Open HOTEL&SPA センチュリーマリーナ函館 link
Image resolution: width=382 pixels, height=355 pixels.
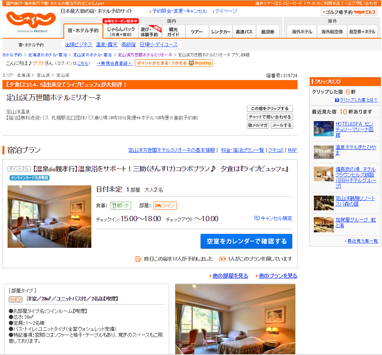355,129
